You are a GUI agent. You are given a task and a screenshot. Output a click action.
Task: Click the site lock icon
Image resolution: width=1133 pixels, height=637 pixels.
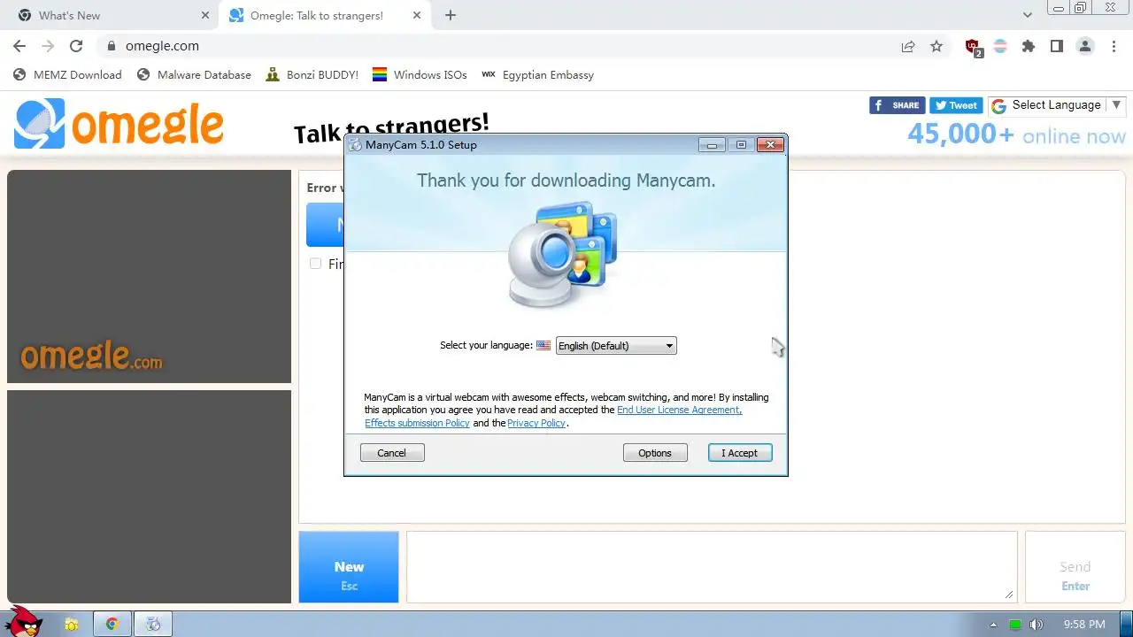click(x=112, y=46)
